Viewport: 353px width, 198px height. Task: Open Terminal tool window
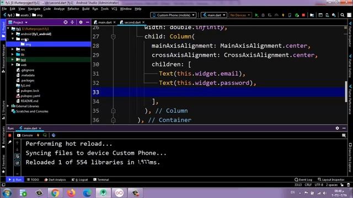[x=101, y=180]
